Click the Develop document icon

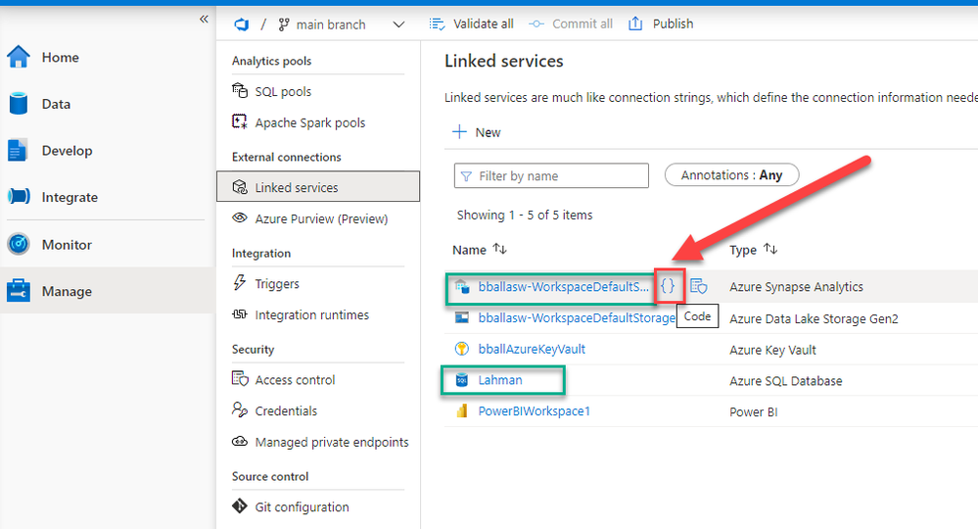18,150
